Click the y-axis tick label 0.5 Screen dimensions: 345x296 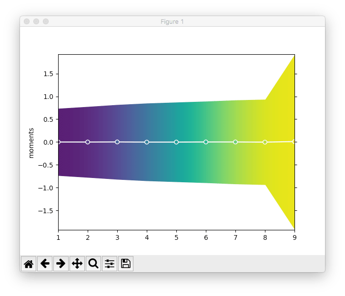click(48, 119)
